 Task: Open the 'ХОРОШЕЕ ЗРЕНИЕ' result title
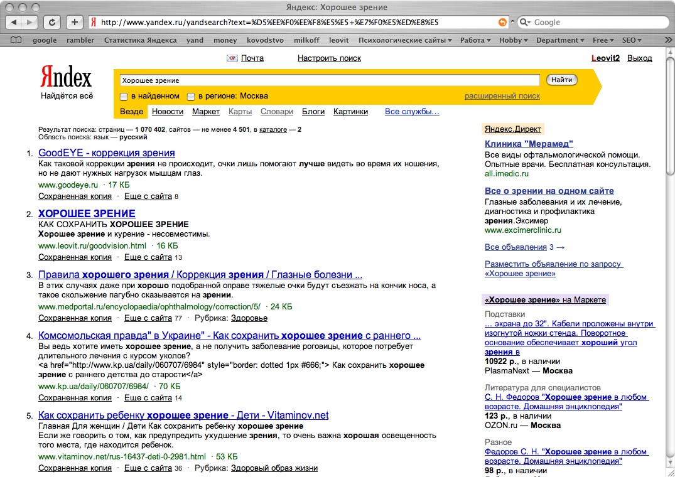[87, 213]
